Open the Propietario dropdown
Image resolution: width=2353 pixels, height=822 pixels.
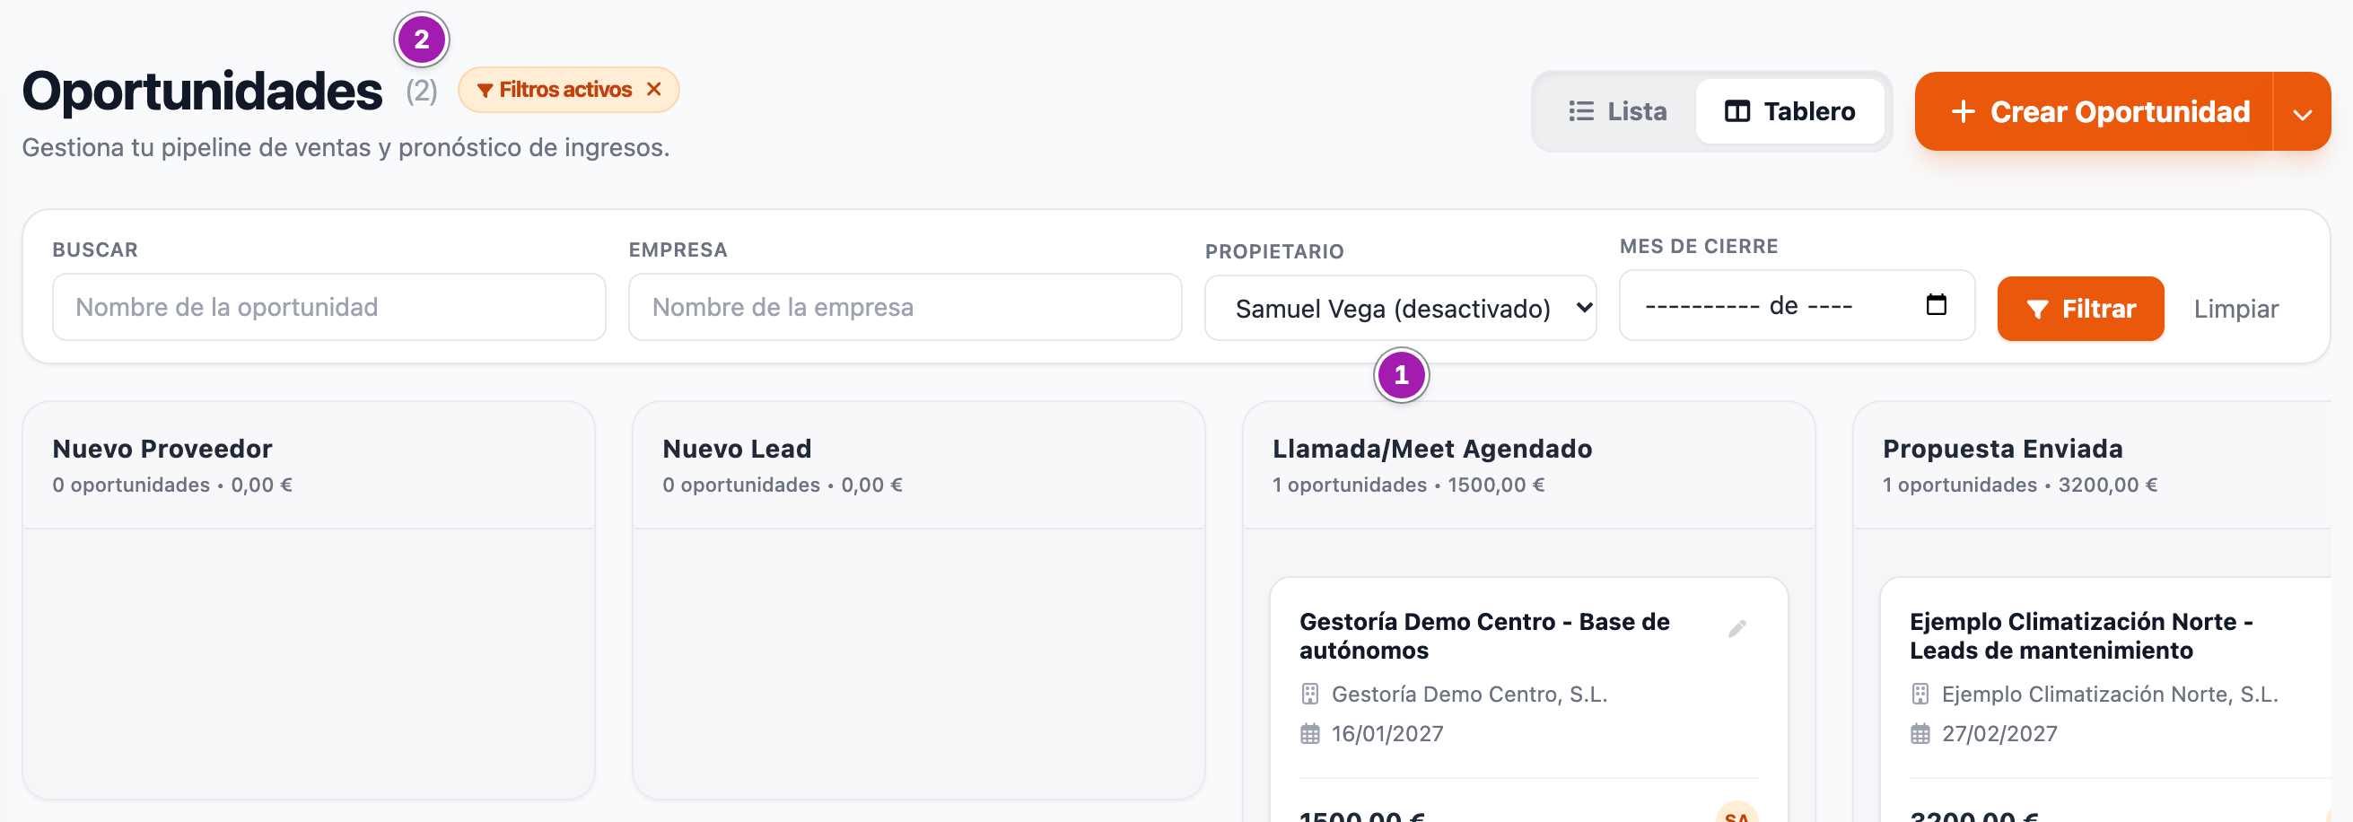1400,308
